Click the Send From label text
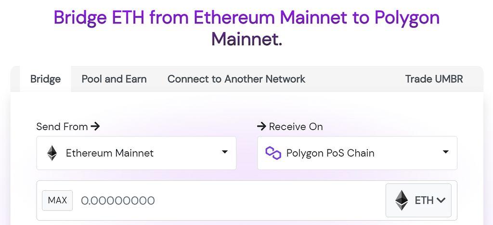The height and width of the screenshot is (225, 493). [62, 127]
